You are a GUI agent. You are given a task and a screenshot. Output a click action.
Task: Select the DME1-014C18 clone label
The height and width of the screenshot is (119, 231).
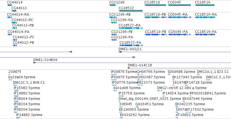pos(140,65)
